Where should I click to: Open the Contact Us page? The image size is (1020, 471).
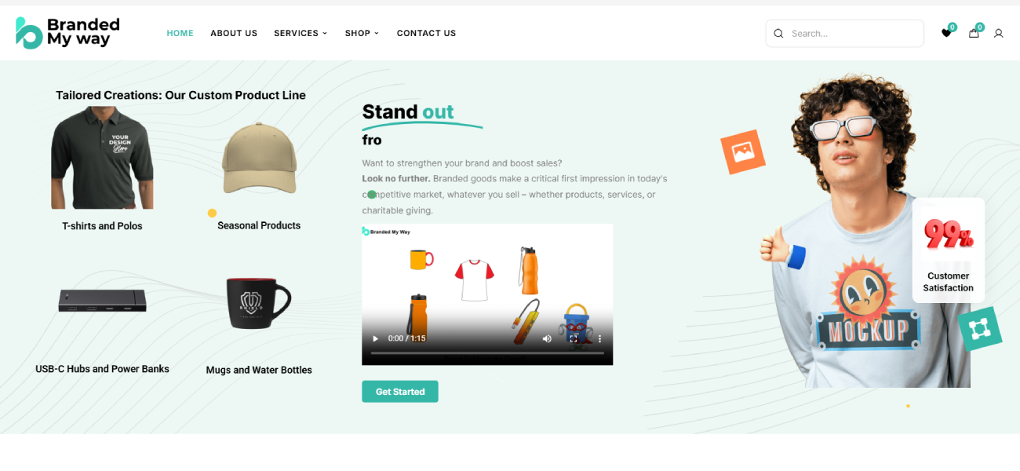click(426, 33)
